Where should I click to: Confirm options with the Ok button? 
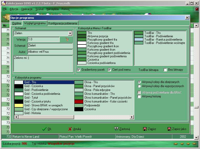[47, 129]
